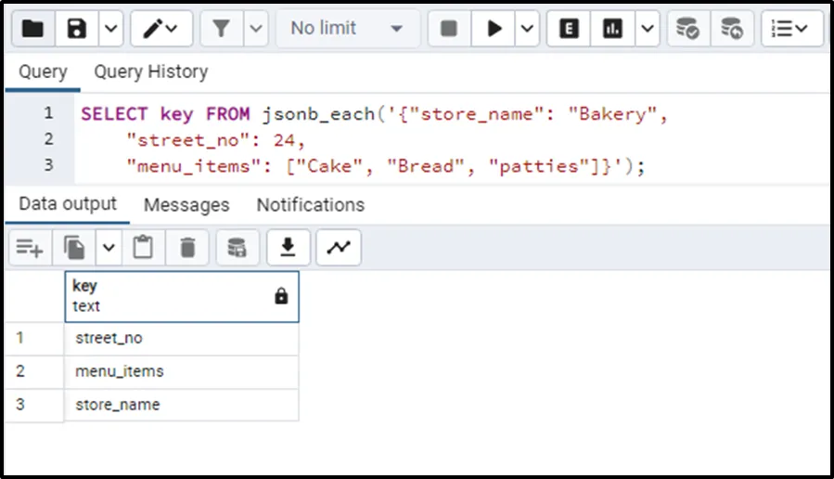Click the Open File folder icon

[32, 29]
